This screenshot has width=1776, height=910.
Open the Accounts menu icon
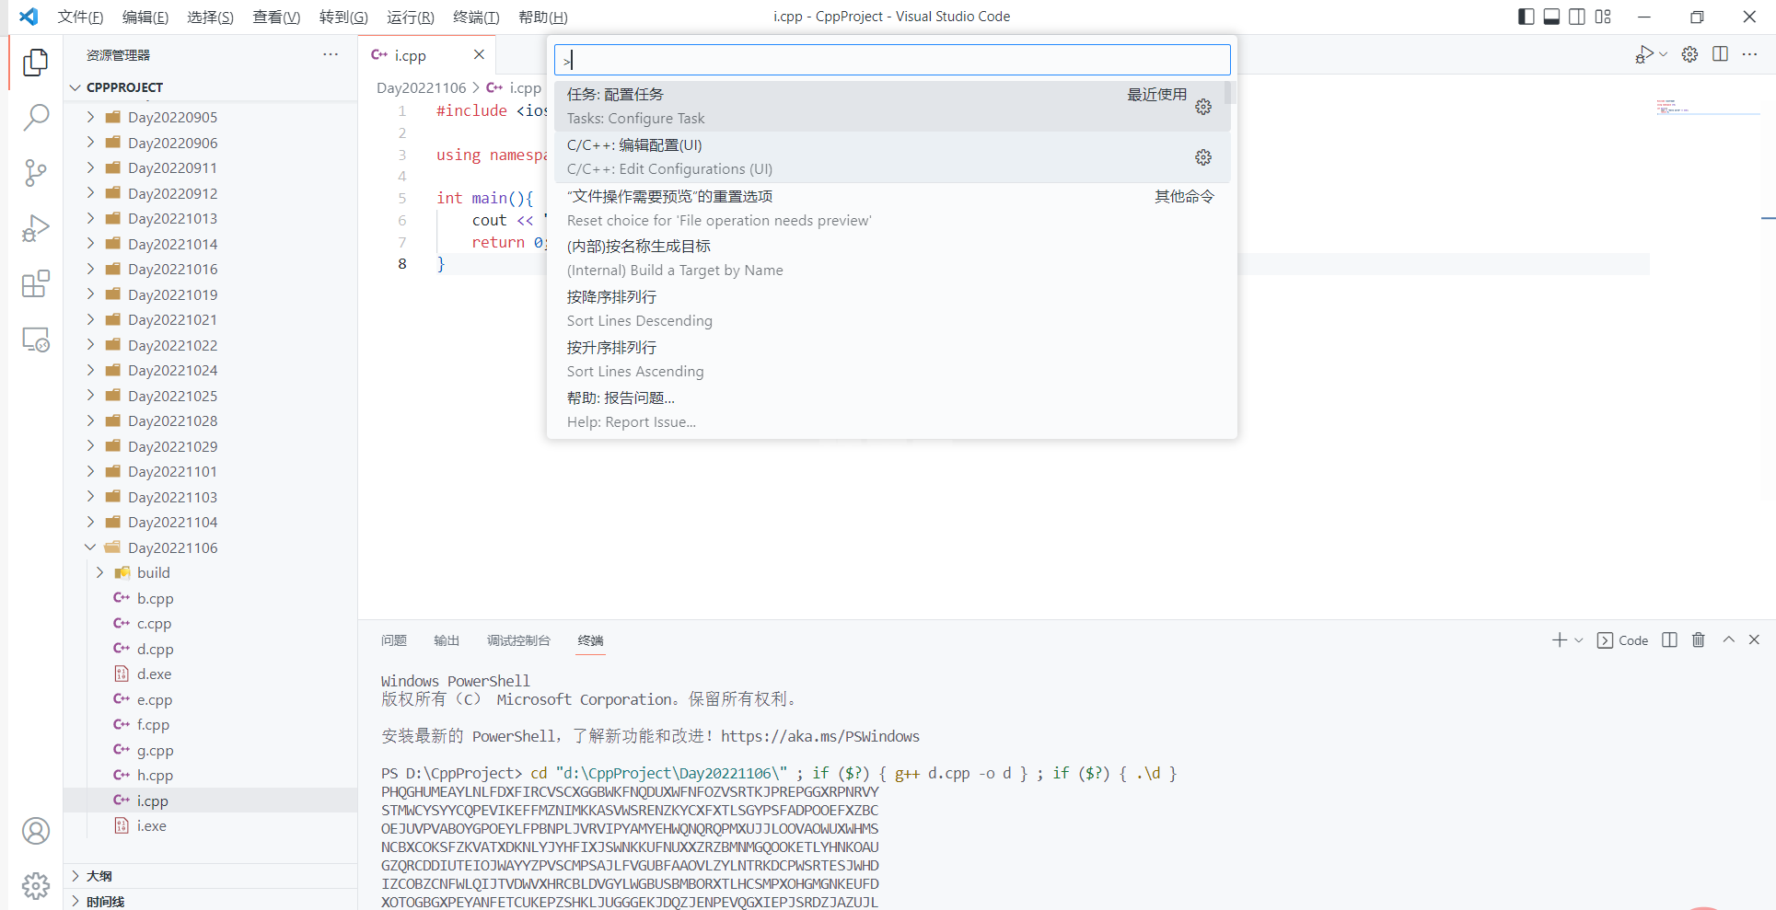35,831
